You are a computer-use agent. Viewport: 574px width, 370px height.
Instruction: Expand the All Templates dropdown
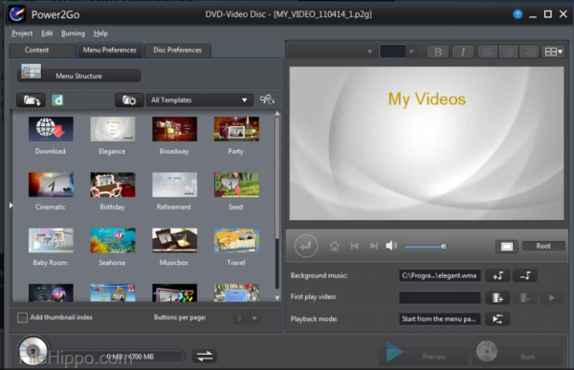click(x=200, y=100)
